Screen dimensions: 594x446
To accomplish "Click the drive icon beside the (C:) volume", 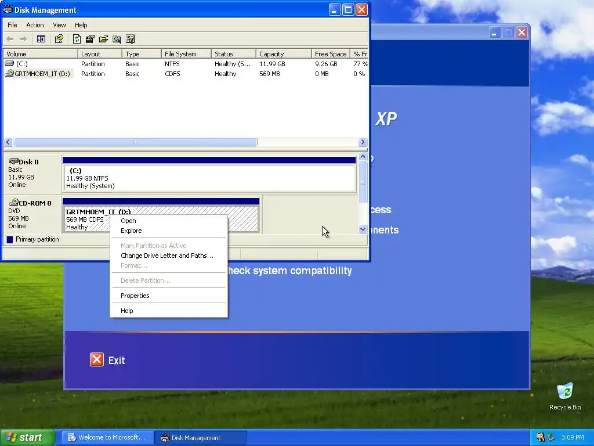I will pyautogui.click(x=9, y=63).
